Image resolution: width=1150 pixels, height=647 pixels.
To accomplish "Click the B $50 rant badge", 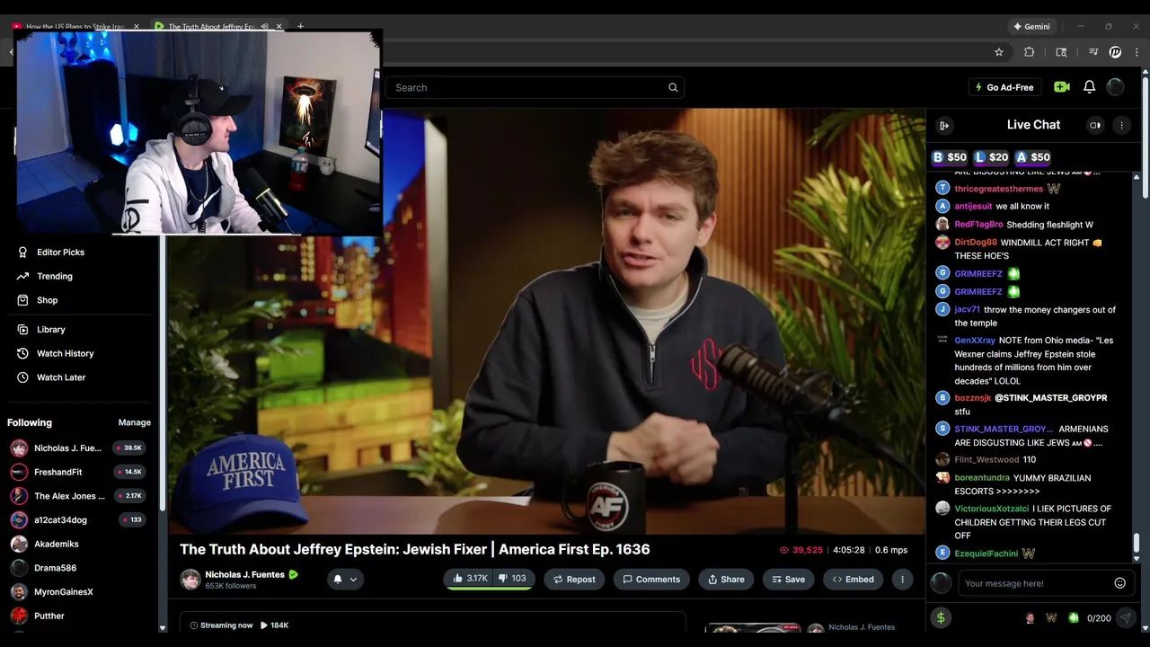I will [x=949, y=157].
